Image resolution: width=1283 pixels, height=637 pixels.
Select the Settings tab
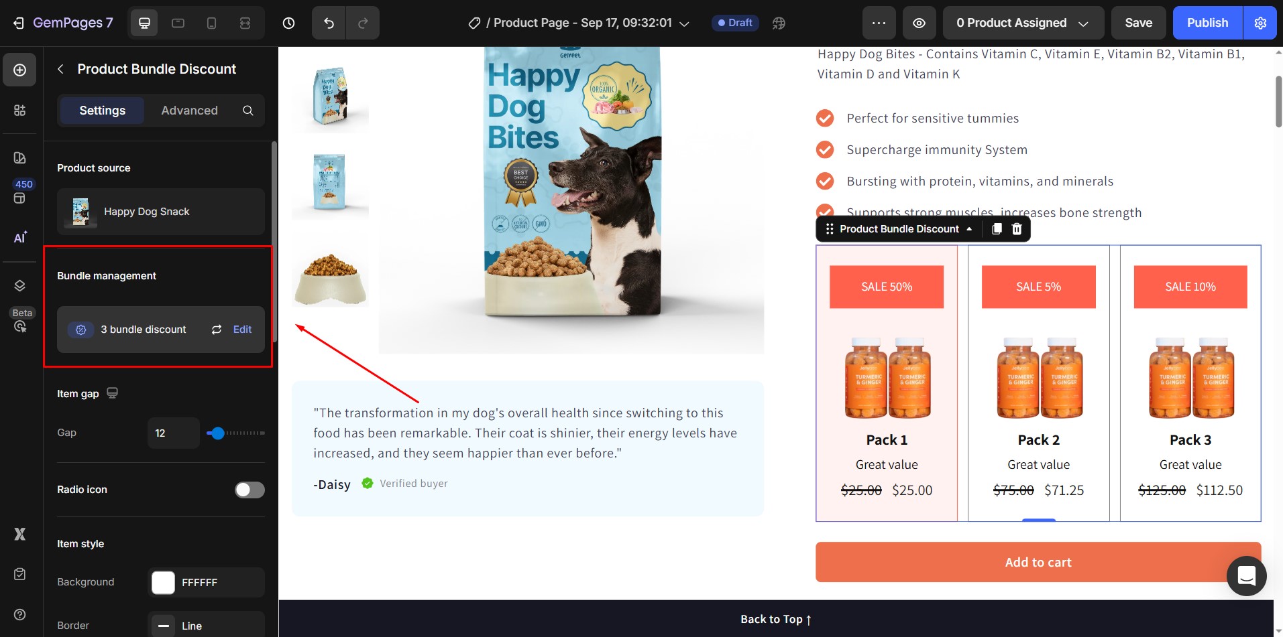(102, 111)
